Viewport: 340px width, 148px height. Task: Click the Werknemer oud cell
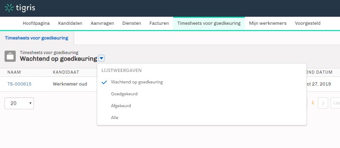(70, 84)
